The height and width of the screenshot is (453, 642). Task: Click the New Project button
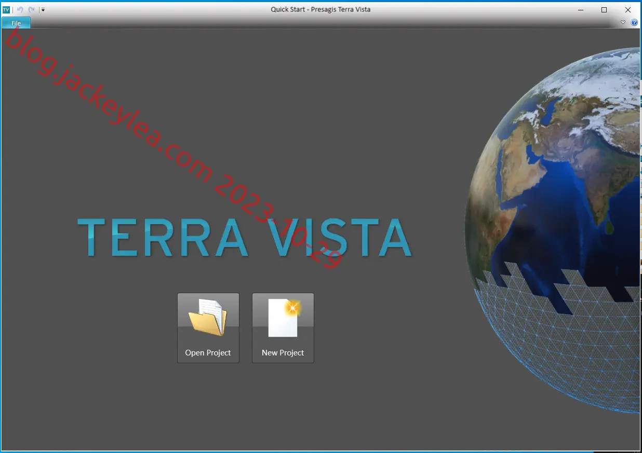(x=283, y=328)
